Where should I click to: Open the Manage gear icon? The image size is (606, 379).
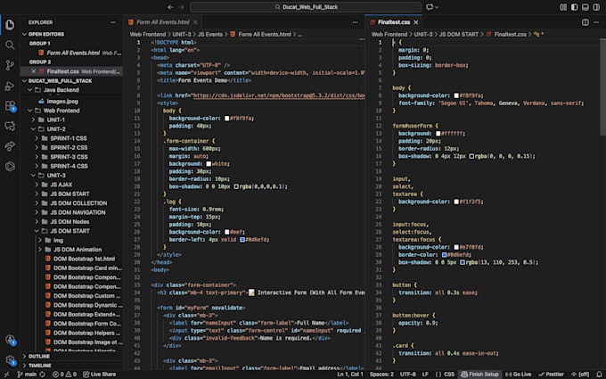[x=10, y=360]
